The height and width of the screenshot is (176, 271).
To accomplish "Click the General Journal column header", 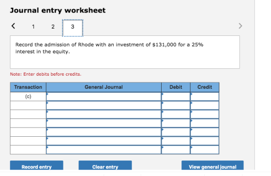I will click(104, 87).
